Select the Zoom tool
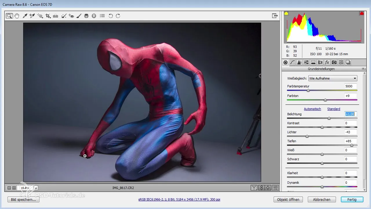Image resolution: width=371 pixels, height=209 pixels. pos(9,16)
